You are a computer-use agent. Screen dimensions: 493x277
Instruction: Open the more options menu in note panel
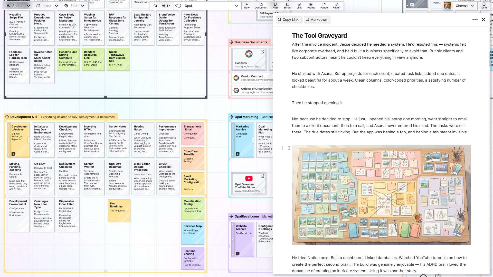click(x=475, y=19)
